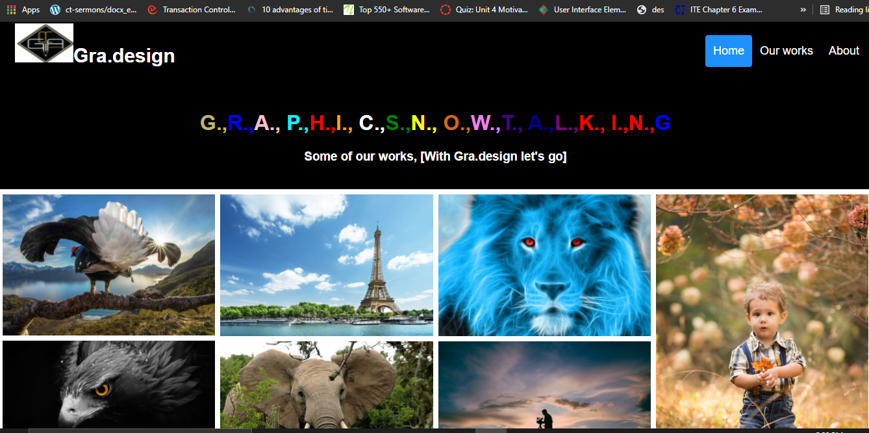Open the Quiz: Unit 4 Motiva... bookmark
This screenshot has height=433, width=869.
tap(485, 10)
